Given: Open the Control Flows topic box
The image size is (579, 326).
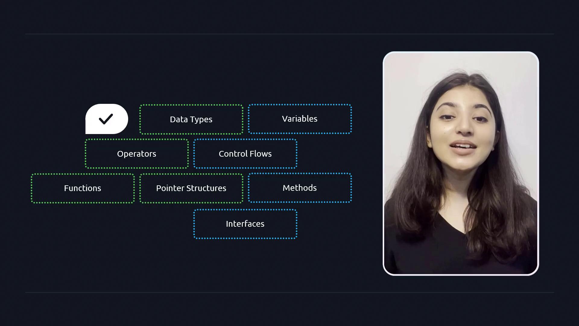Looking at the screenshot, I should [x=245, y=154].
